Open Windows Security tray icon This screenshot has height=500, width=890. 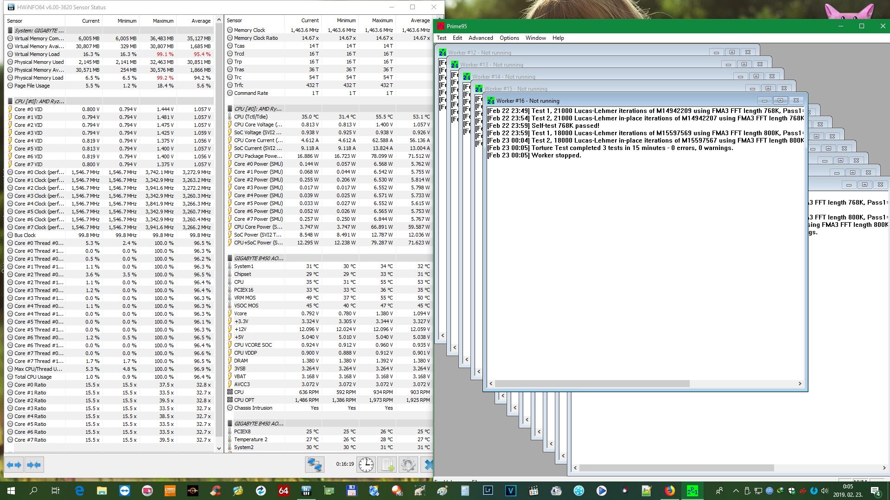(x=791, y=491)
